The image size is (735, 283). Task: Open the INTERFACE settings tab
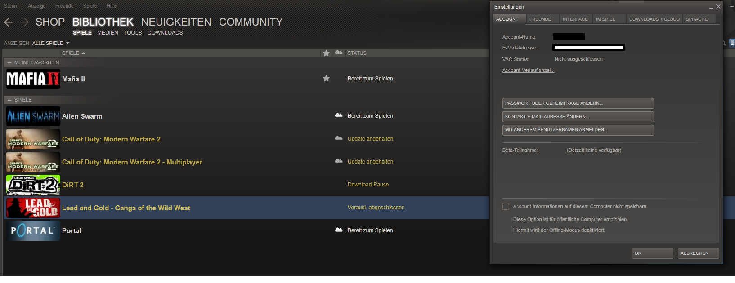click(x=575, y=19)
